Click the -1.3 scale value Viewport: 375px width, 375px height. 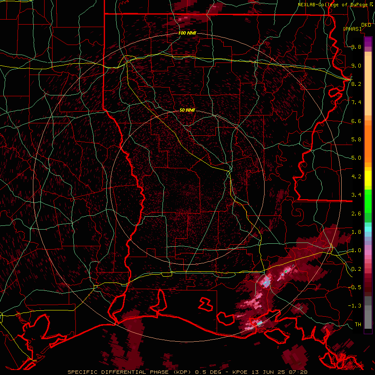click(355, 306)
